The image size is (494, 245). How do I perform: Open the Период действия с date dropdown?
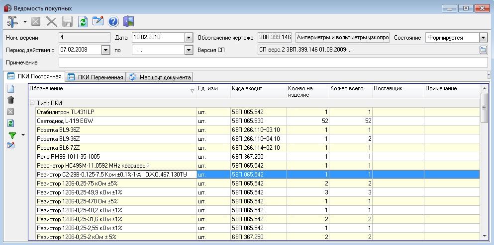pos(105,50)
